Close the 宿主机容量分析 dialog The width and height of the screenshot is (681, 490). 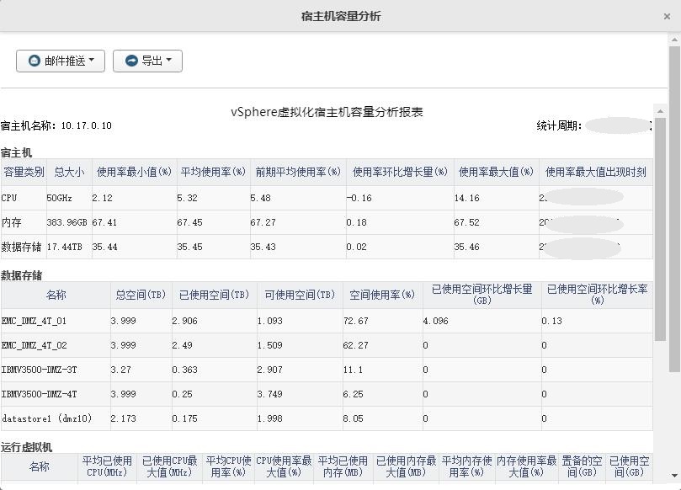[668, 15]
